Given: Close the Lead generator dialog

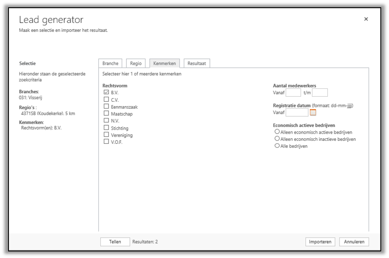Looking at the screenshot, I should pyautogui.click(x=366, y=19).
